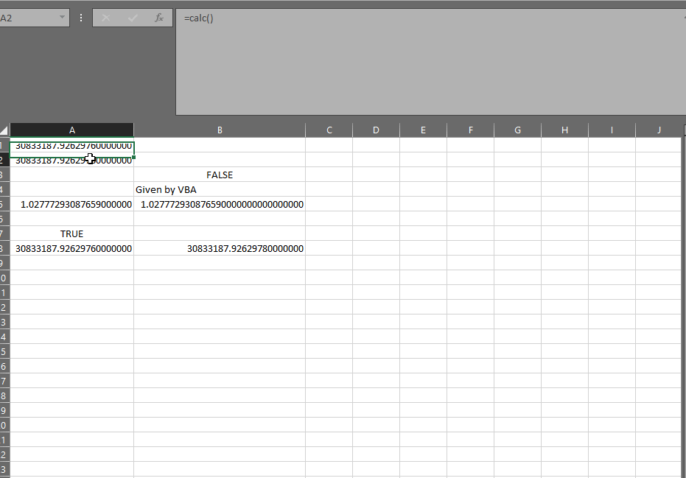Select cell A8 value 30833187.92629760000000

tap(71, 248)
